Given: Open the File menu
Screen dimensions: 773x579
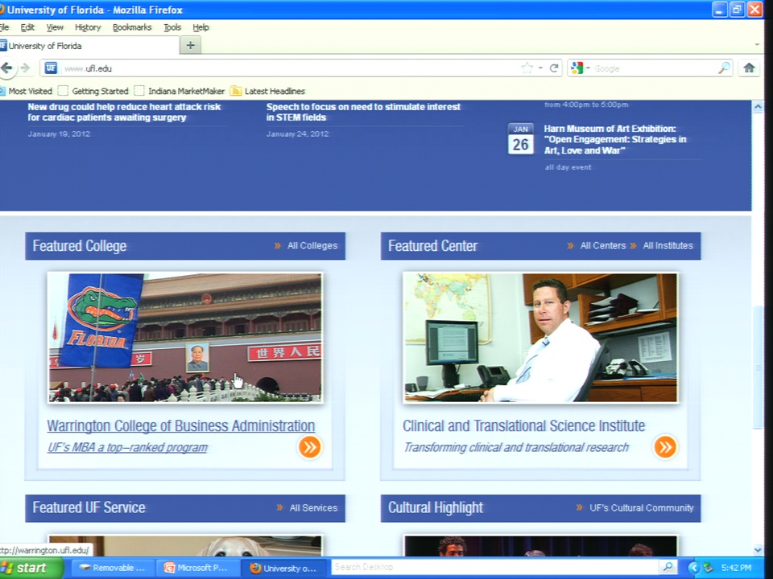Looking at the screenshot, I should pyautogui.click(x=5, y=27).
